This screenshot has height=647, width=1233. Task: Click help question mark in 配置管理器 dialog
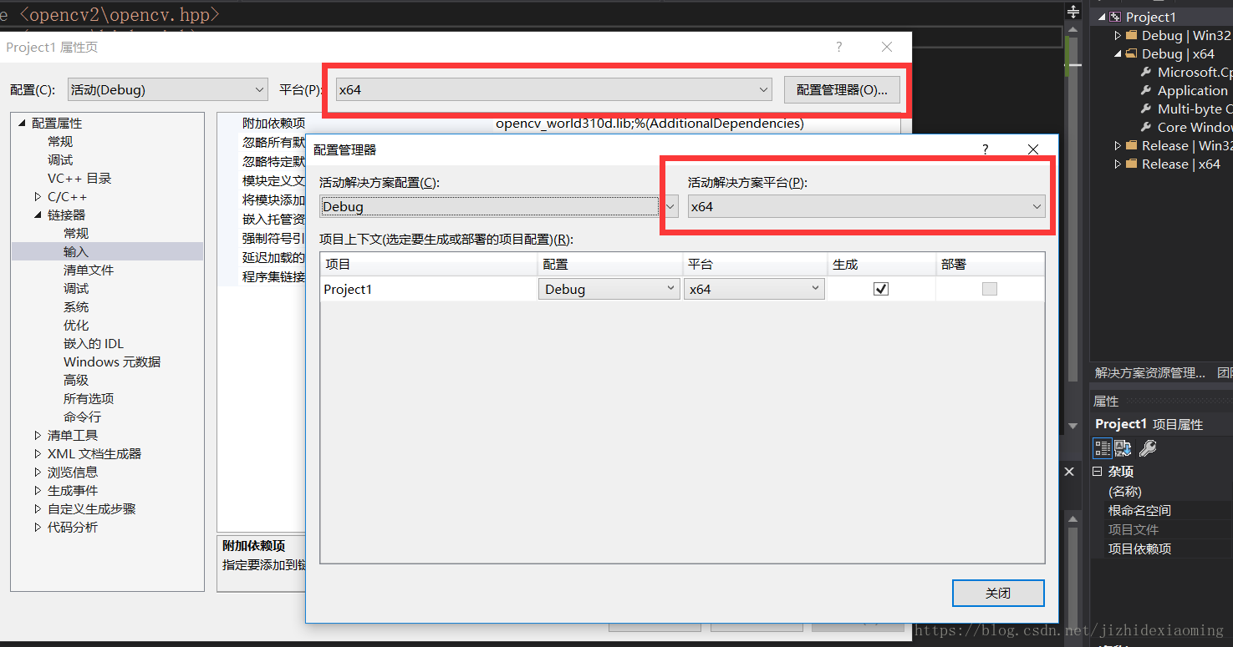[986, 149]
